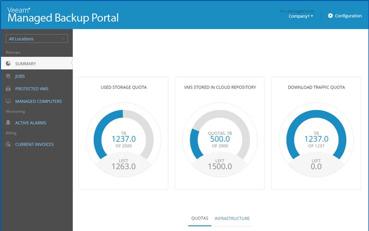Click the Jobs gear icon
This screenshot has height=231, width=369.
[8, 76]
